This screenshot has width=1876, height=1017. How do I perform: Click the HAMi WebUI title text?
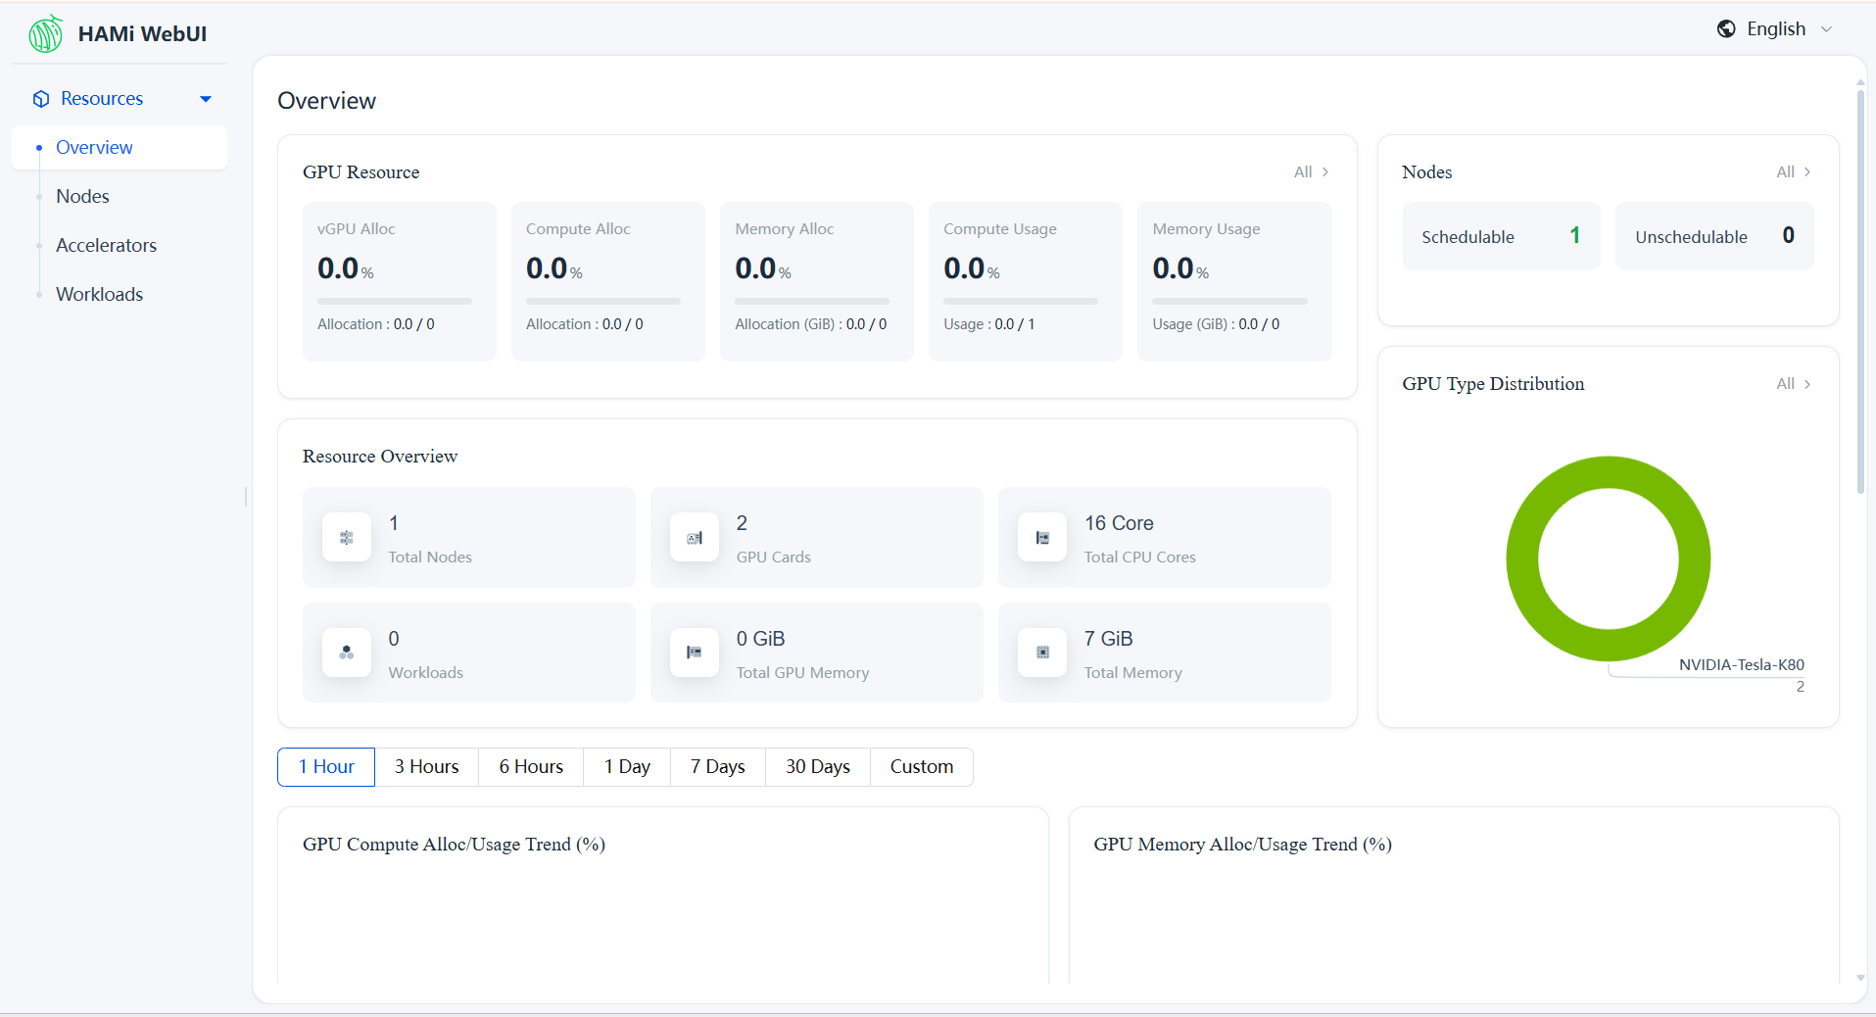click(x=142, y=34)
